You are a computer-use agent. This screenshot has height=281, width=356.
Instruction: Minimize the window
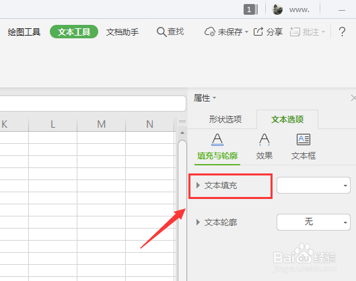(342, 10)
